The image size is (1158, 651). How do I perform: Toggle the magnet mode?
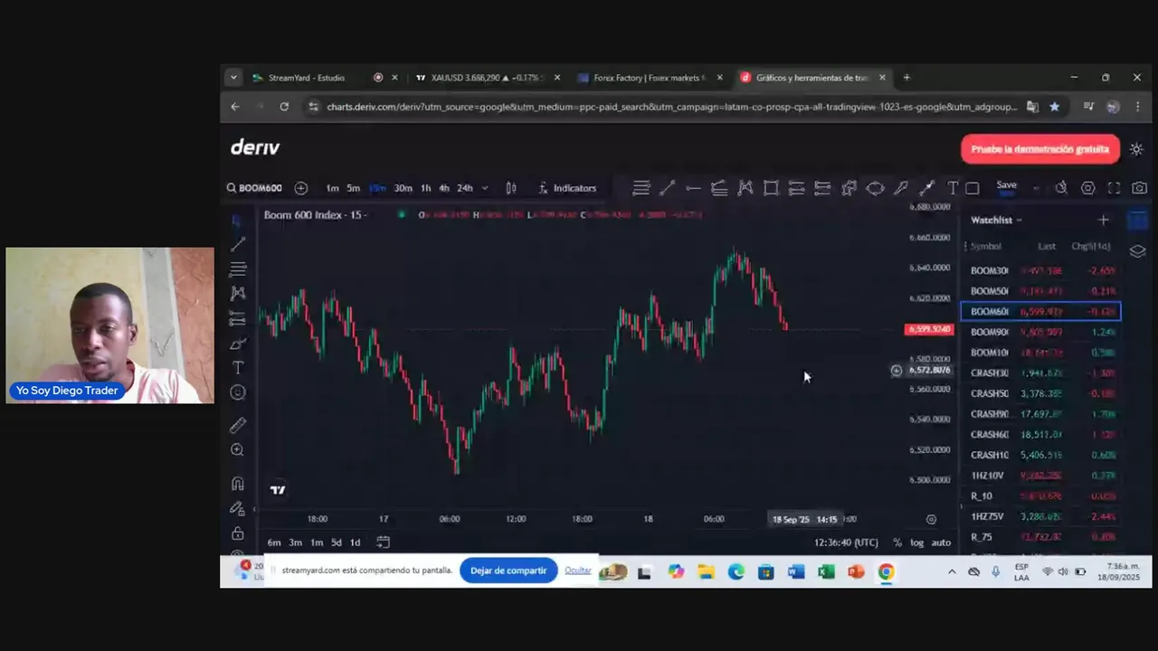[238, 484]
